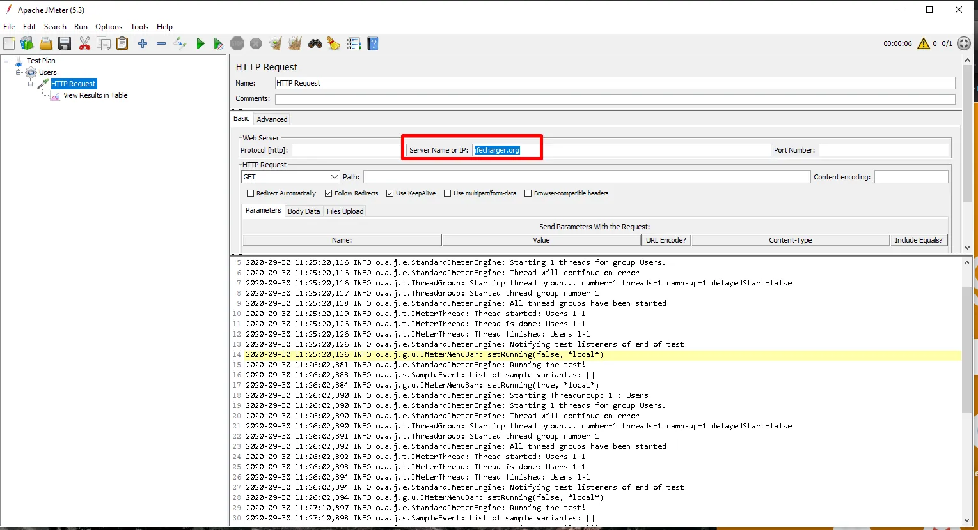Click the Comments input field
Viewport: 978px width, 530px height.
615,99
